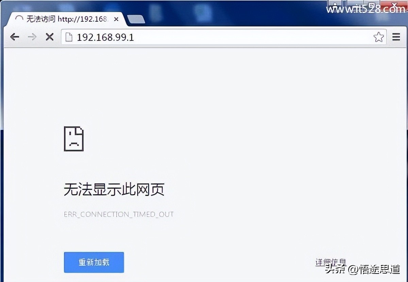Toggle the bookmark star for this page

pos(378,37)
